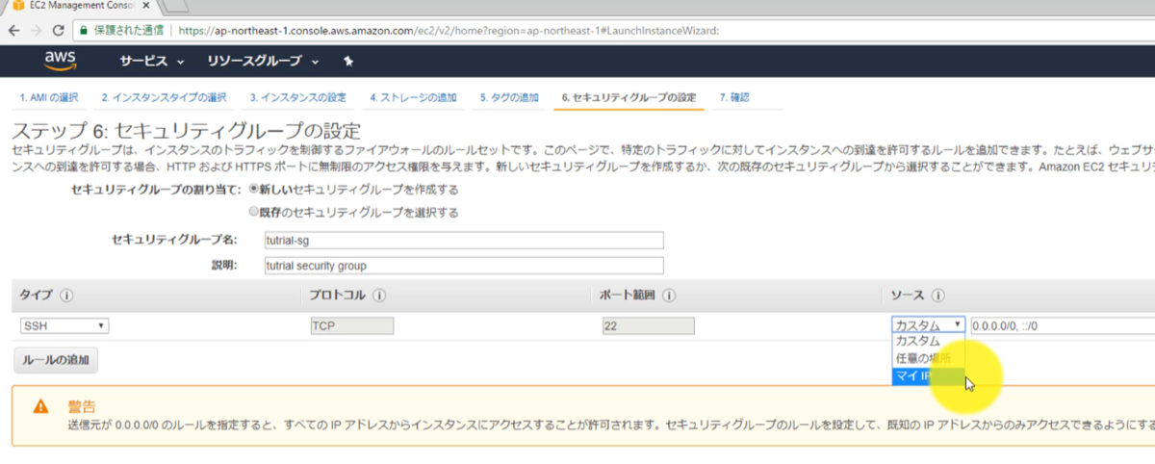This screenshot has width=1155, height=464.
Task: Open the サービス dropdown menu
Action: click(151, 62)
